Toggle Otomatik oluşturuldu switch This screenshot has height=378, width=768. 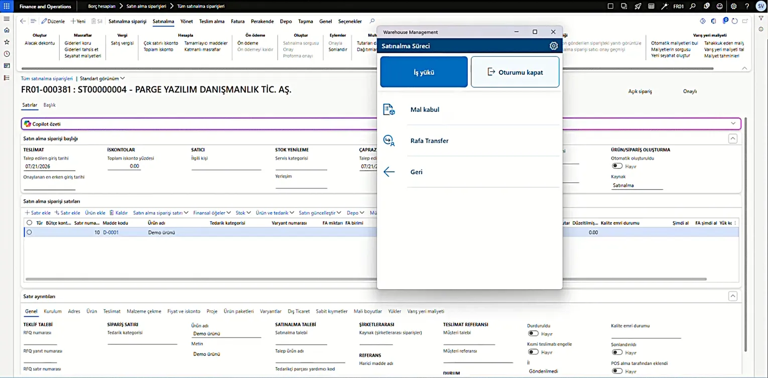(x=617, y=166)
